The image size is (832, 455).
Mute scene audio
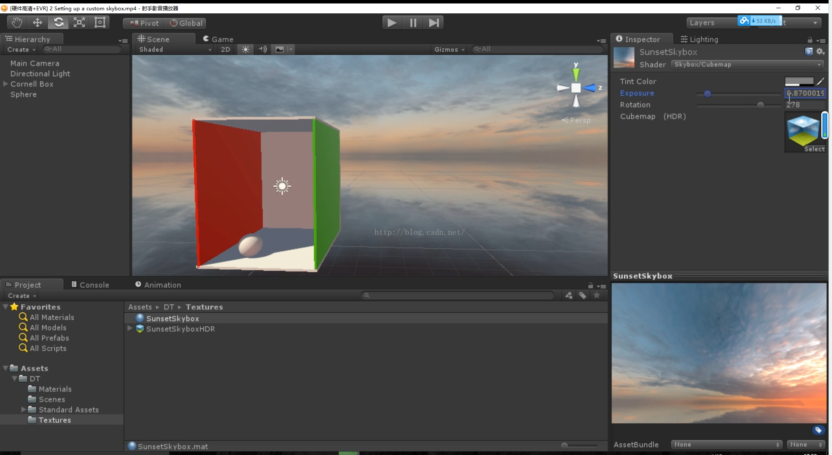262,49
